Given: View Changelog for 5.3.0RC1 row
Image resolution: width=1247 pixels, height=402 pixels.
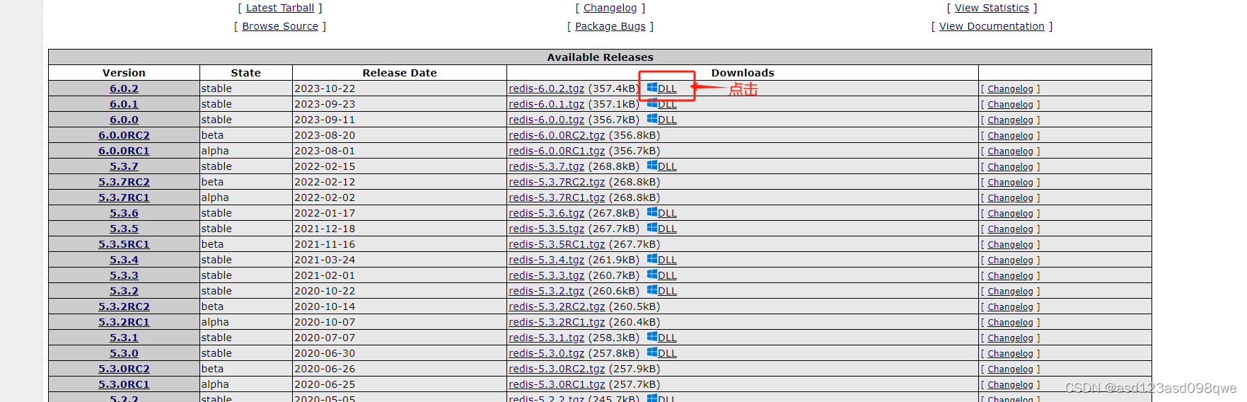Looking at the screenshot, I should 1010,385.
